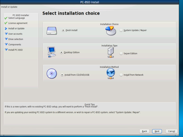Click the blue arrow beside Install or Update
183x137 pixels.
(x=6, y=28)
